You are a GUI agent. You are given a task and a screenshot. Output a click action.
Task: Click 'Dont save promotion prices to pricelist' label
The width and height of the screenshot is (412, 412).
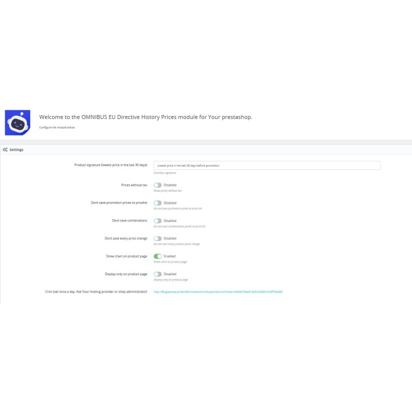coord(119,203)
